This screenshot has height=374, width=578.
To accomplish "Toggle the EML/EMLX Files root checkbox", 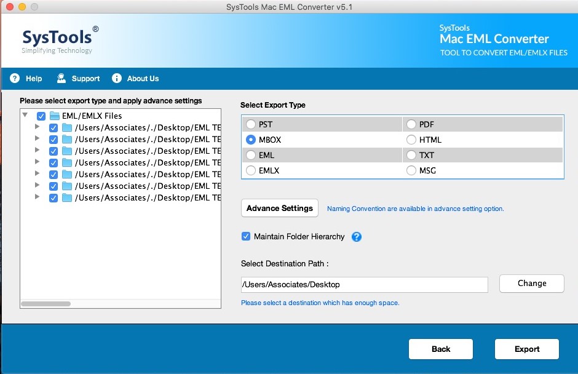I will [x=41, y=116].
